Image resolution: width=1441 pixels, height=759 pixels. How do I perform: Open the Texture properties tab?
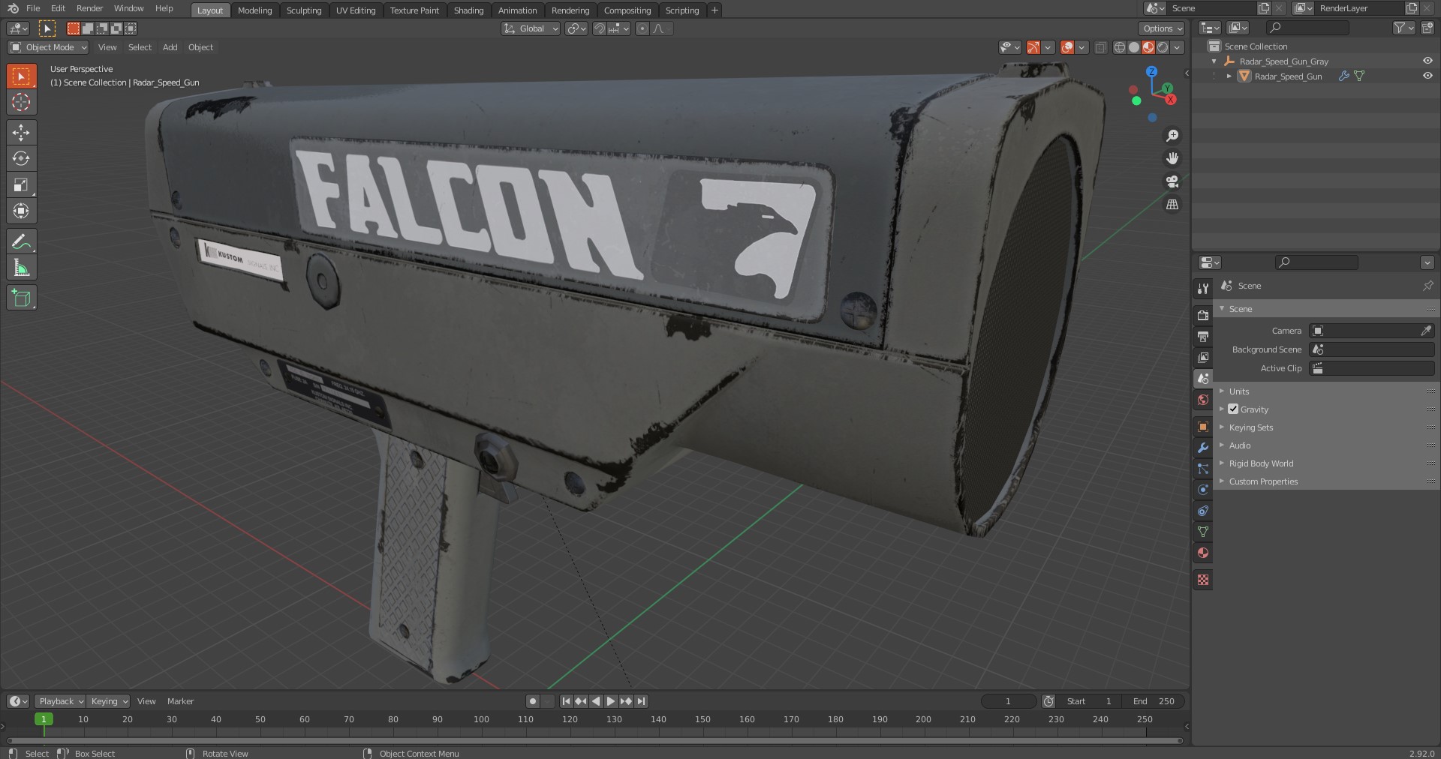1203,580
